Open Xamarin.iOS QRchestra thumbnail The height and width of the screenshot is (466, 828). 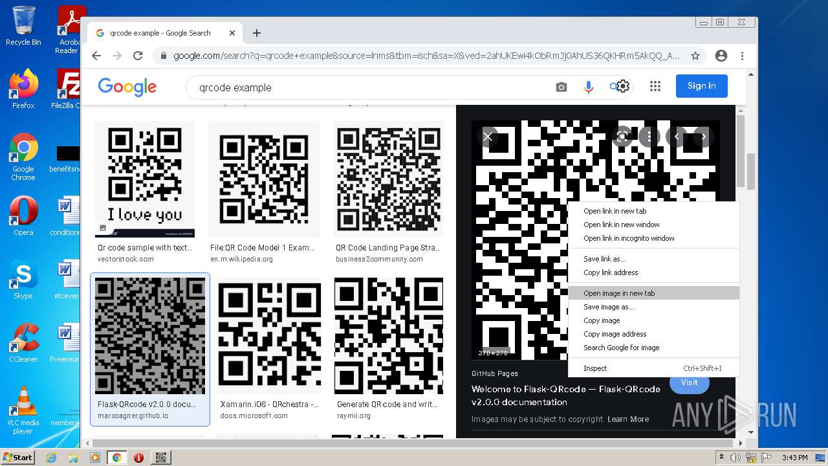(270, 336)
